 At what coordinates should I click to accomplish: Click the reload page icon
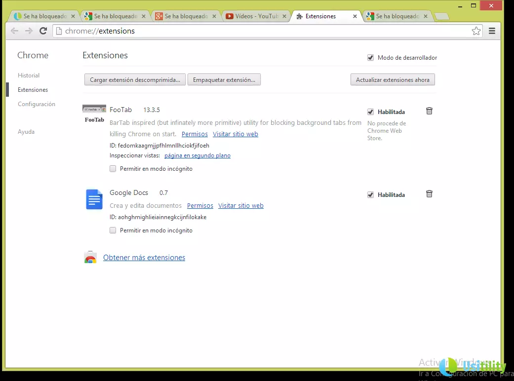pos(43,31)
